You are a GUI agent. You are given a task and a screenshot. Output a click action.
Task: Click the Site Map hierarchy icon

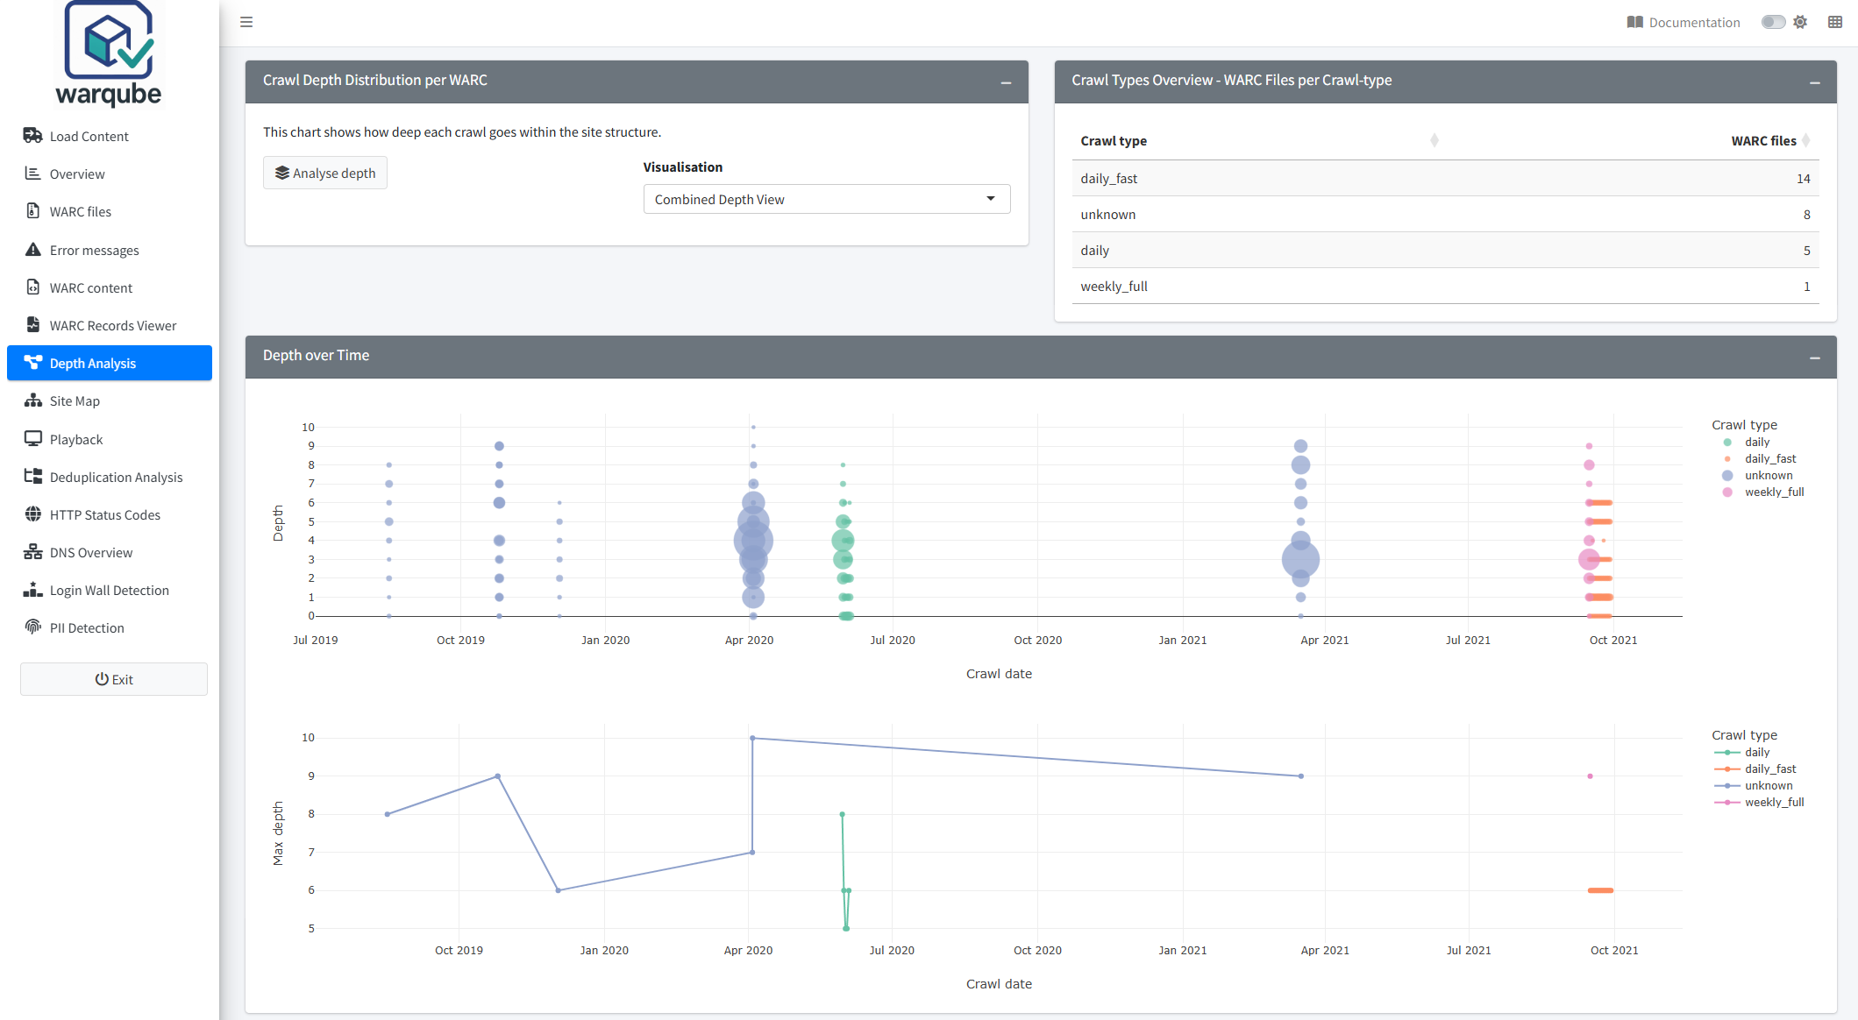33,400
